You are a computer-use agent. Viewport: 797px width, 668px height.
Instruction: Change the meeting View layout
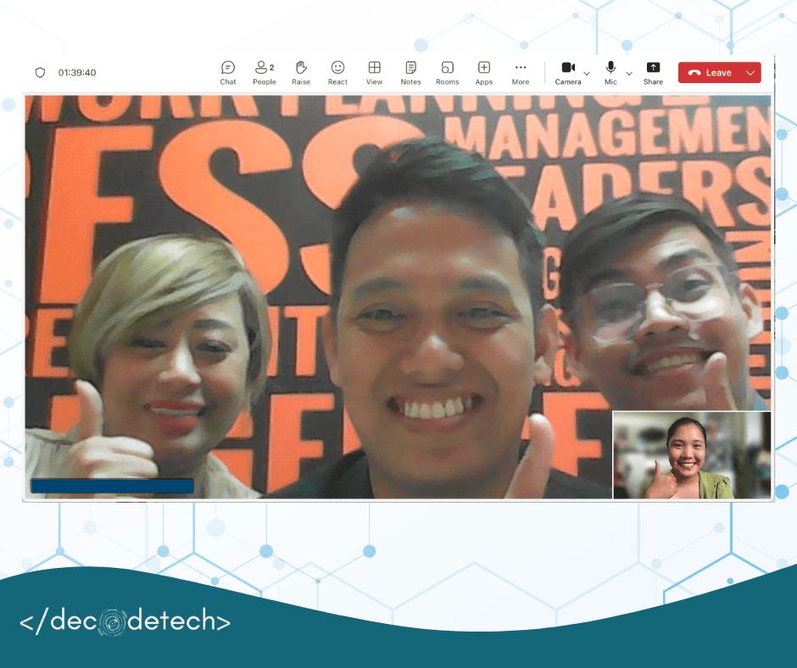point(374,72)
